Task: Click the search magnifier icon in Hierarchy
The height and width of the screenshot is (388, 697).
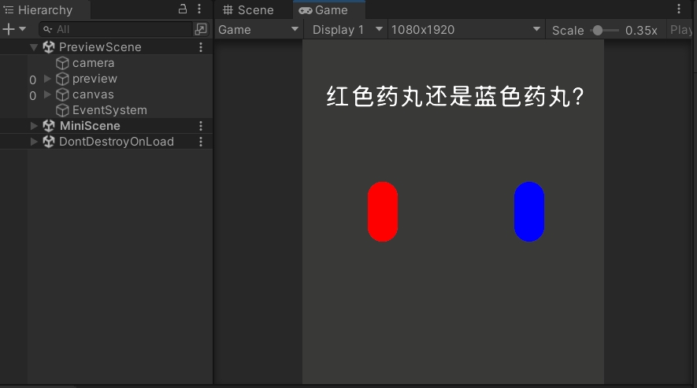Action: tap(47, 29)
